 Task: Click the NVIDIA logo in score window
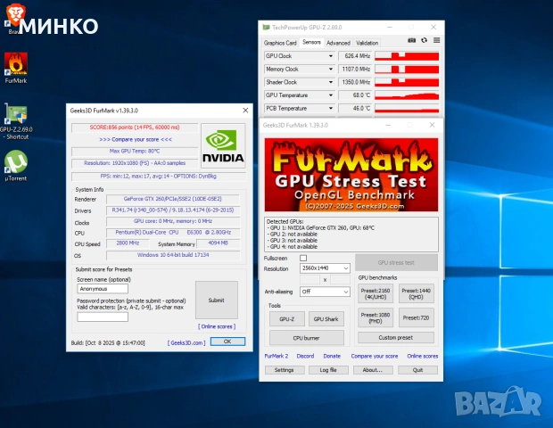pyautogui.click(x=223, y=146)
